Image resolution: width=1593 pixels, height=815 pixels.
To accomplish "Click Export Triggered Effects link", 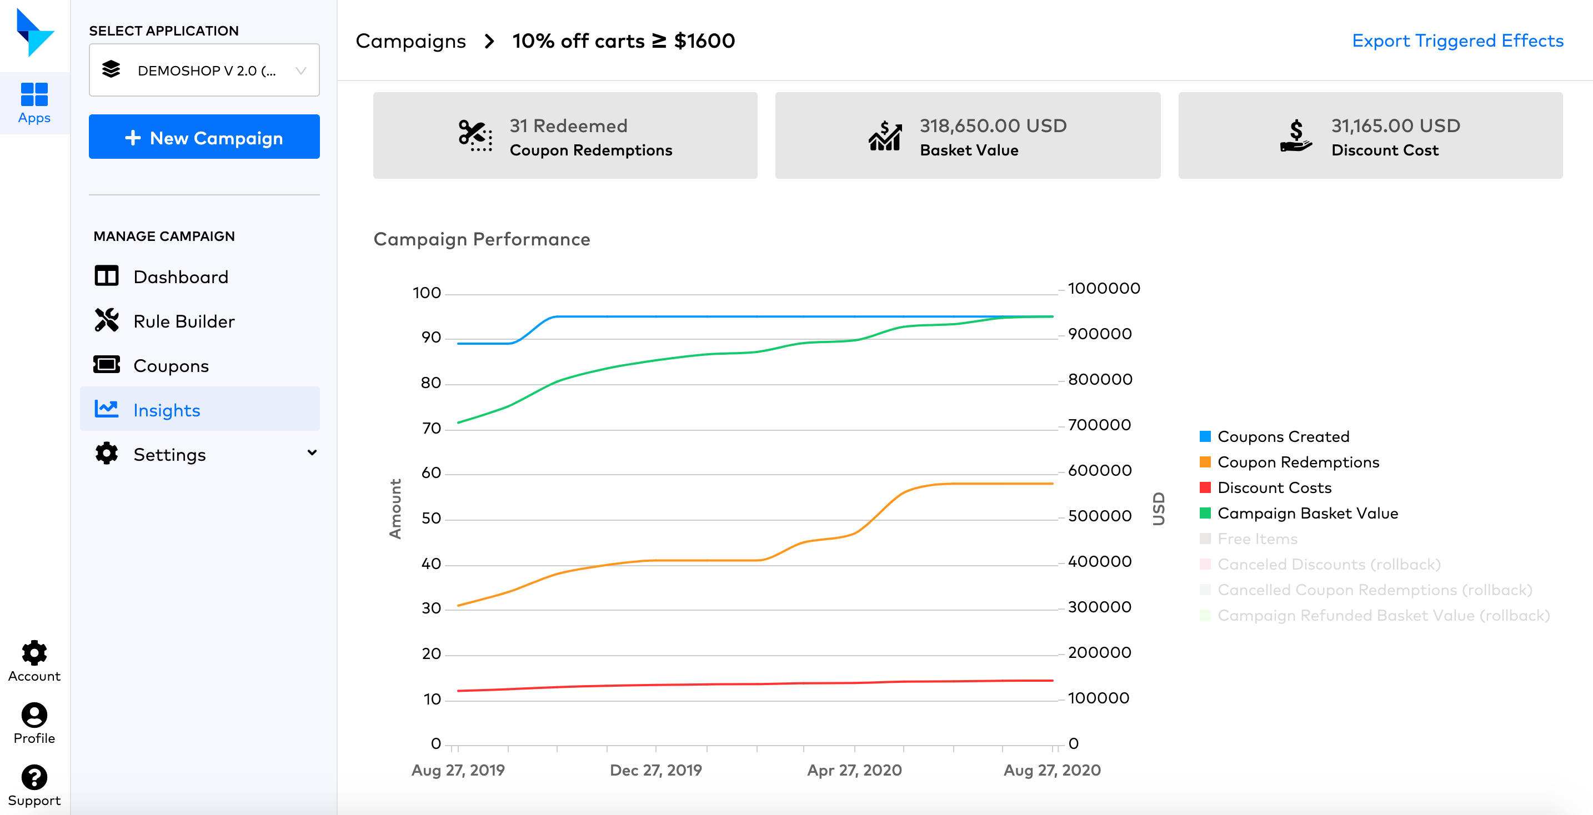I will click(1457, 41).
